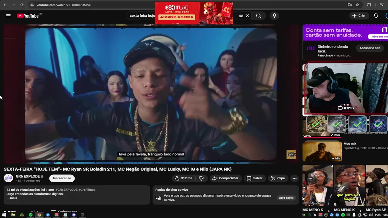Open the browser extensions puzzle icon
388x218 pixels.
coord(369,5)
